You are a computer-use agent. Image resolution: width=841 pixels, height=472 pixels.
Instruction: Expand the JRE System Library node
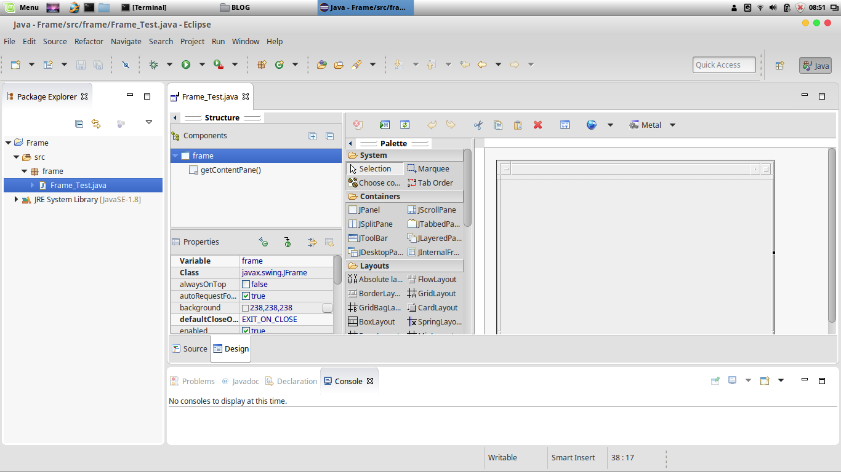coord(17,199)
